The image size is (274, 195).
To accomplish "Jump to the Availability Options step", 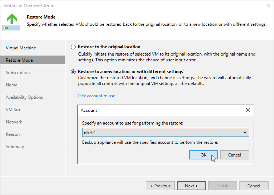I will pos(24,97).
